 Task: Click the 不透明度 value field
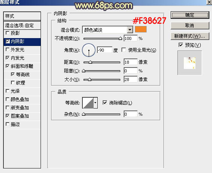(x=130, y=38)
